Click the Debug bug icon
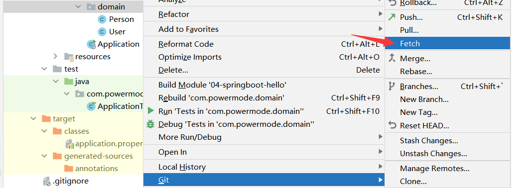 (150, 124)
